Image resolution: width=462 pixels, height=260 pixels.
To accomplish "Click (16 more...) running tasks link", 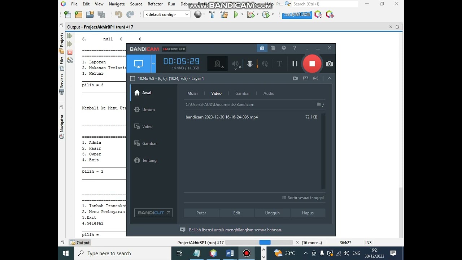I will pos(312,243).
